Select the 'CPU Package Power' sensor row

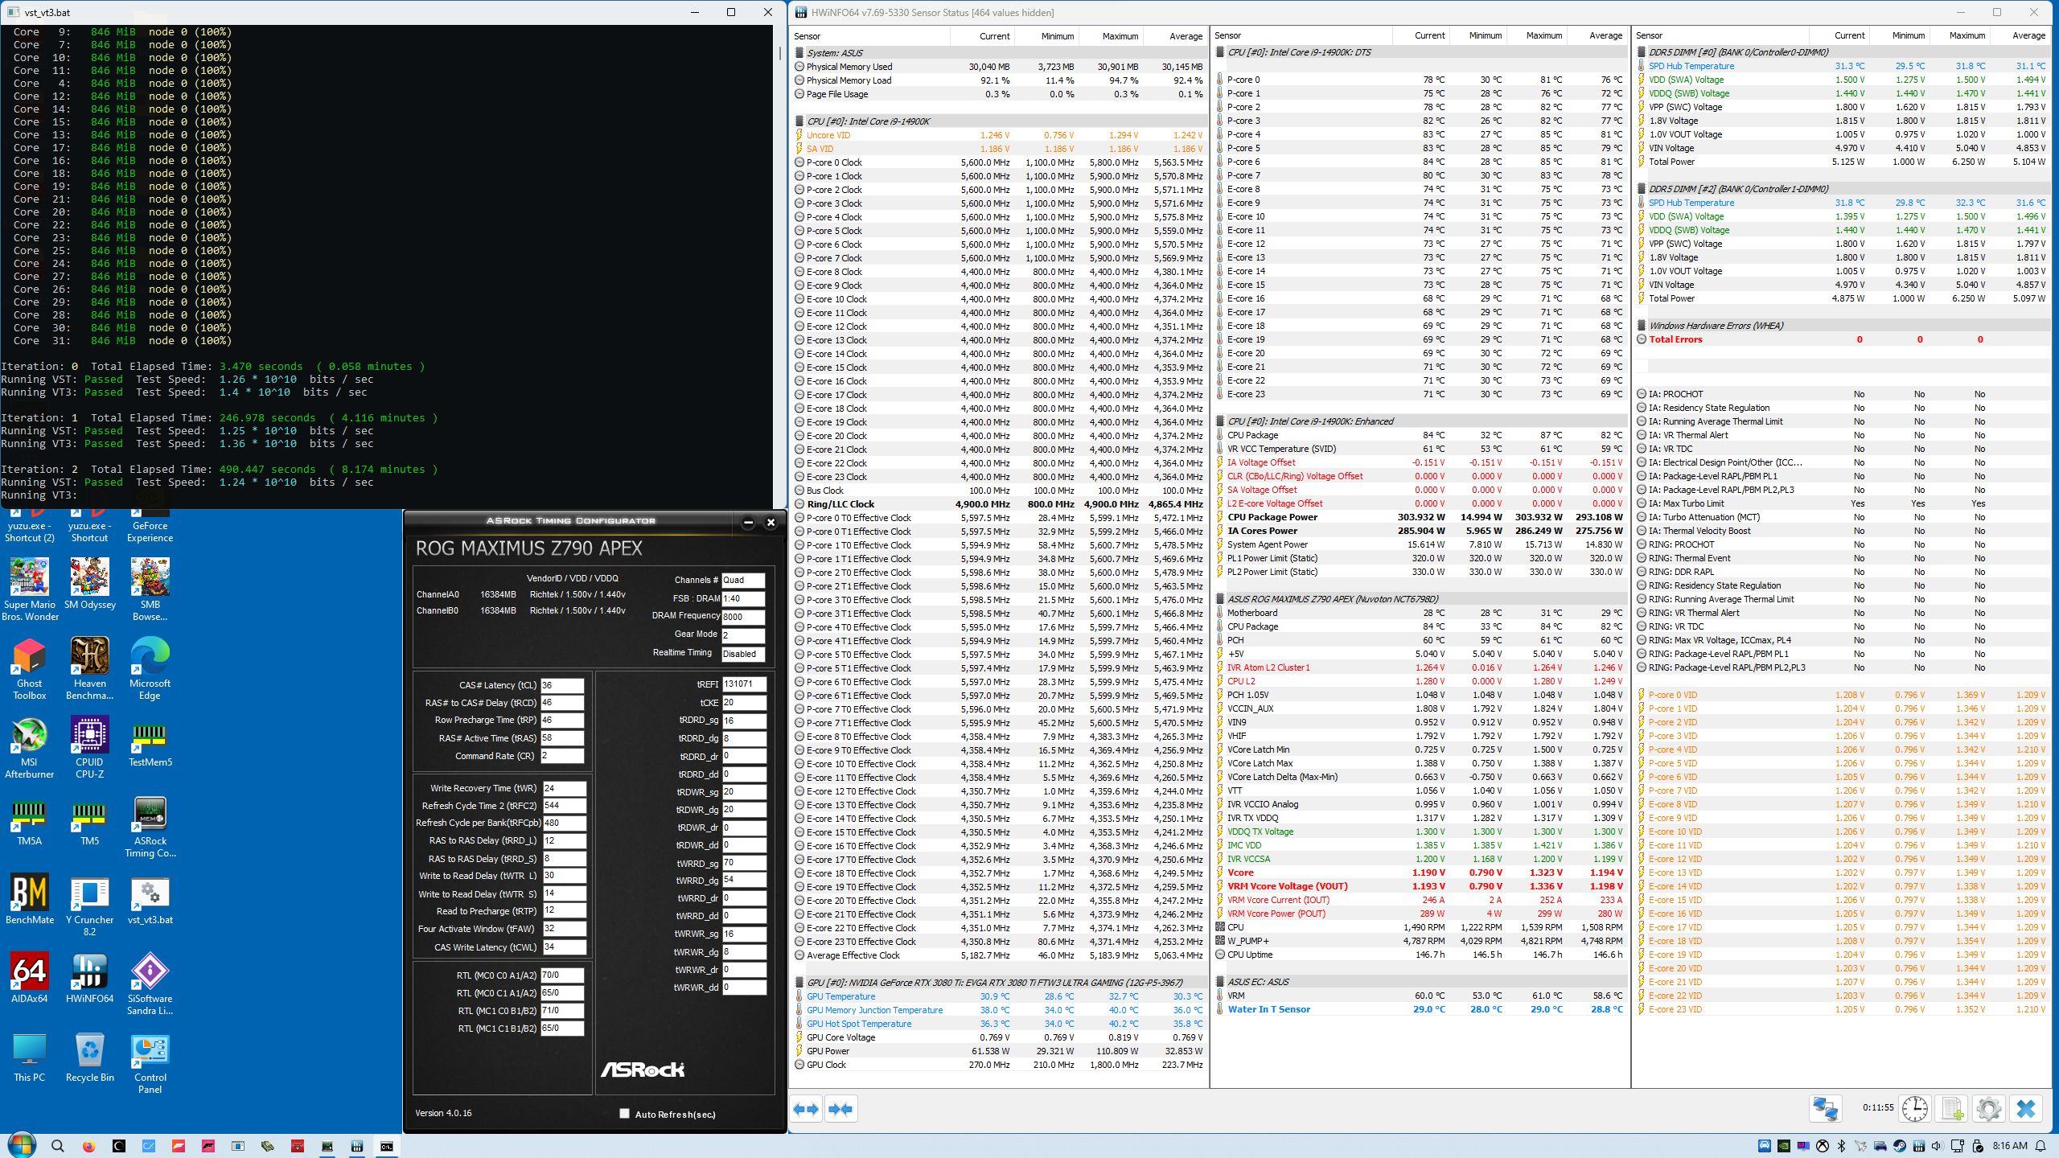click(x=1420, y=517)
